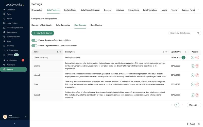Filter the Name column

(x=60, y=52)
